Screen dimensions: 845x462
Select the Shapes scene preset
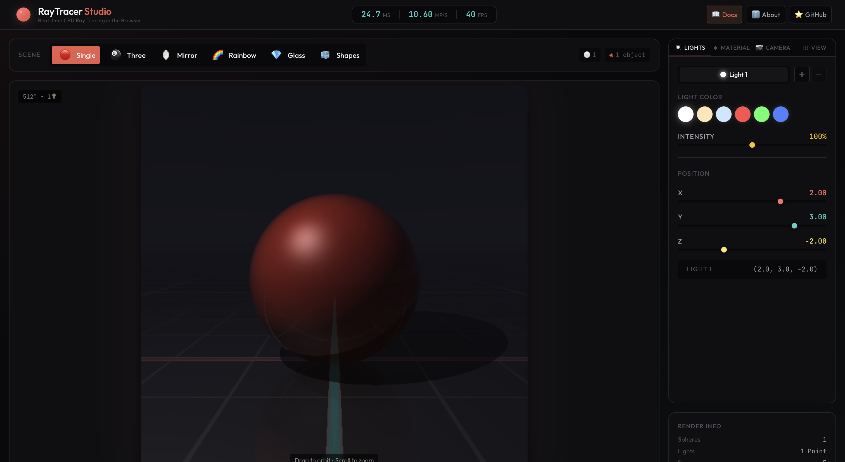click(x=340, y=55)
